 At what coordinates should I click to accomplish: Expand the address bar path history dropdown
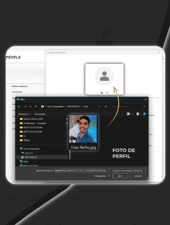tap(99, 107)
